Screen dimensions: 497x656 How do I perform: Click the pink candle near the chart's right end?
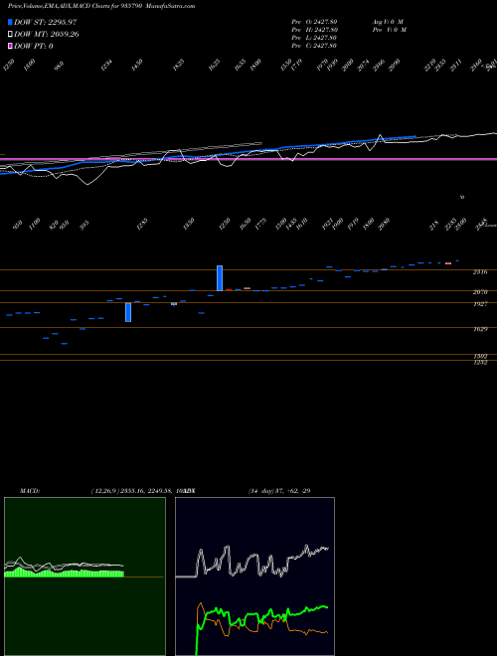[x=448, y=263]
